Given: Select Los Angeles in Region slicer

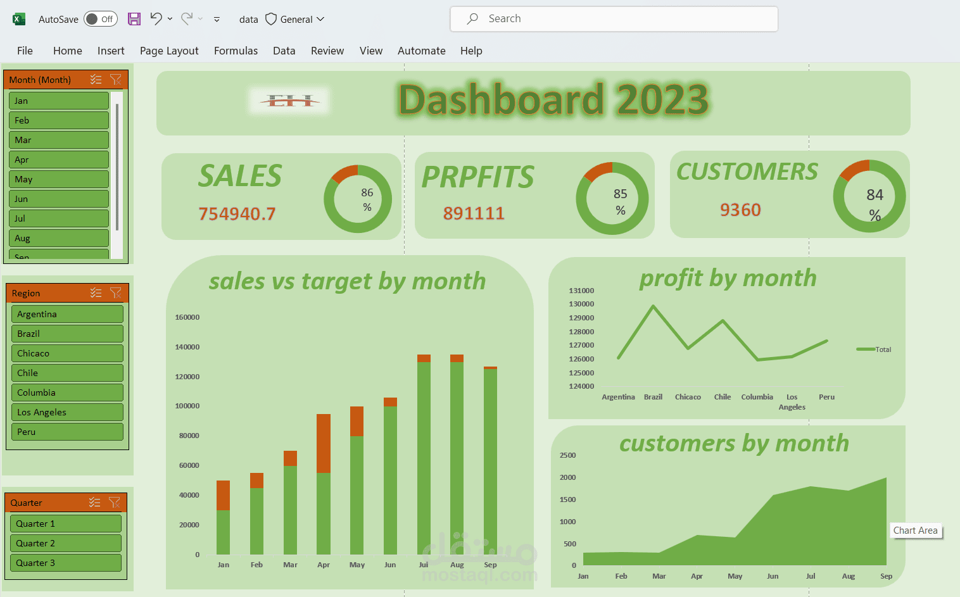Looking at the screenshot, I should click(67, 412).
